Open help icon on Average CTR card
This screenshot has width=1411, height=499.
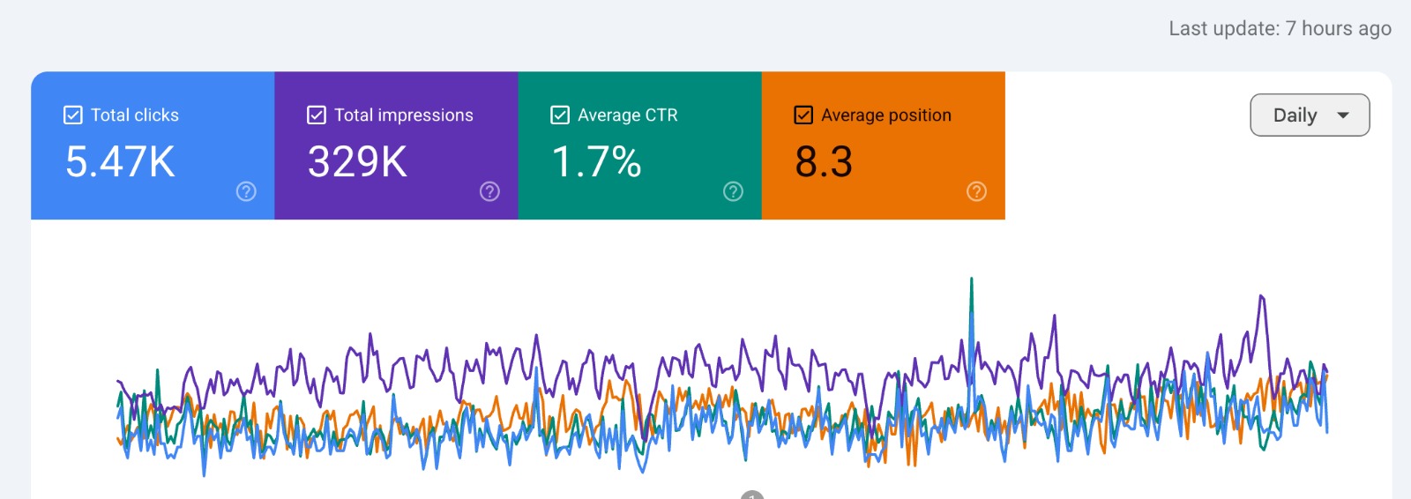(733, 191)
